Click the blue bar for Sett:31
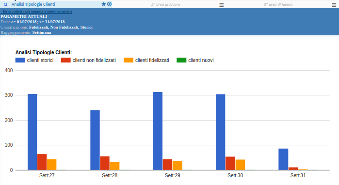Viewport: 339px width, 185px height. [283, 159]
